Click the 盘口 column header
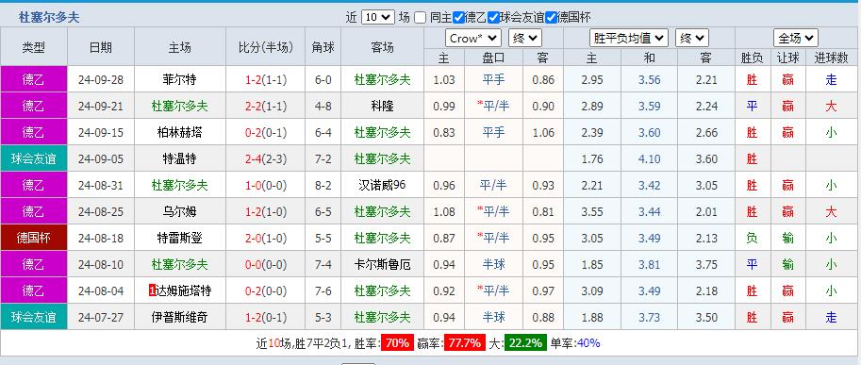Viewport: 861px width, 365px height. point(493,58)
